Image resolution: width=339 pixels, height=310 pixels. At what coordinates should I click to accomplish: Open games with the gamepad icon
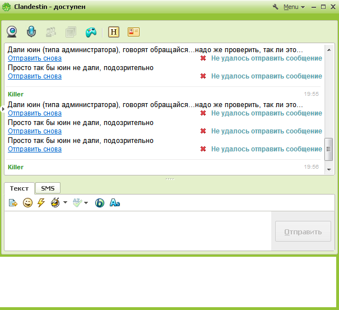point(91,32)
